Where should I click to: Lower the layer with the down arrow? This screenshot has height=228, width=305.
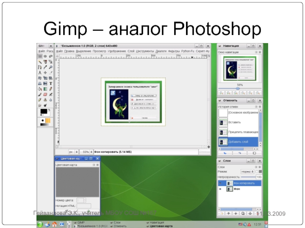tap(236, 214)
